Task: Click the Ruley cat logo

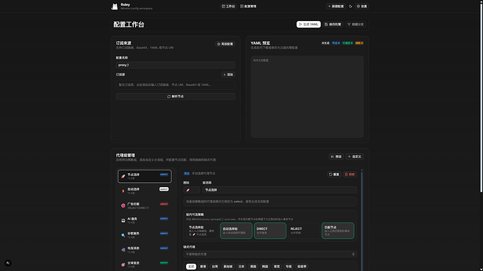Action: [115, 6]
